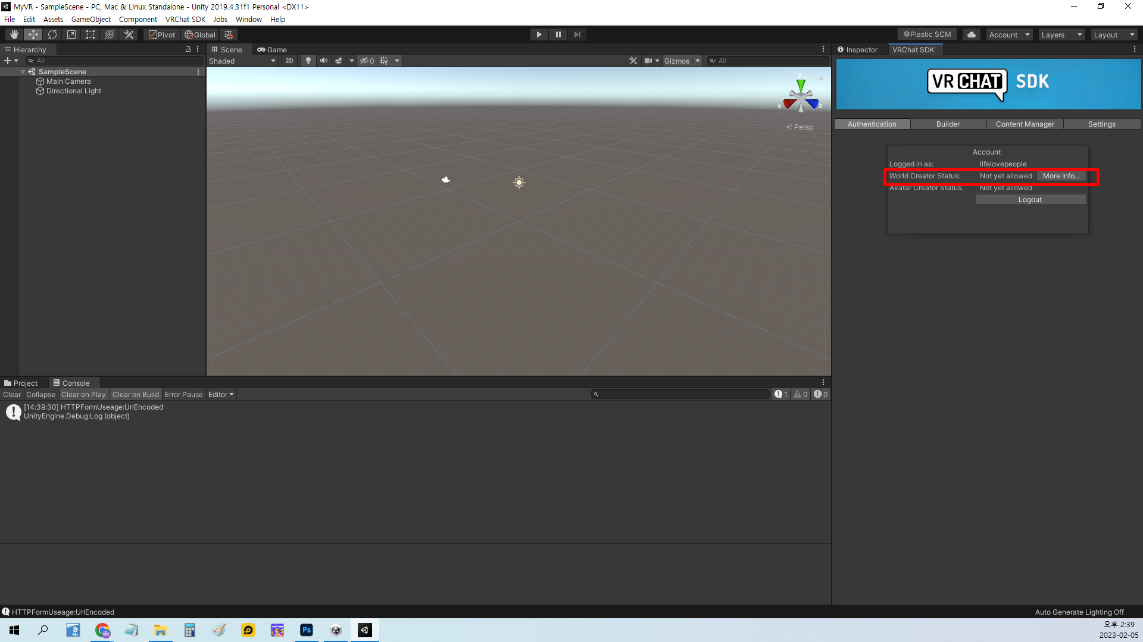Open the Layers dropdown
Screen dimensions: 1143x642
(1061, 34)
